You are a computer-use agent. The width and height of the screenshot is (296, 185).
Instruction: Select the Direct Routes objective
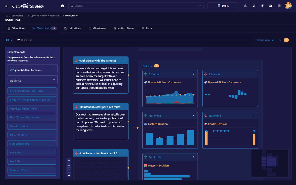tap(32, 135)
